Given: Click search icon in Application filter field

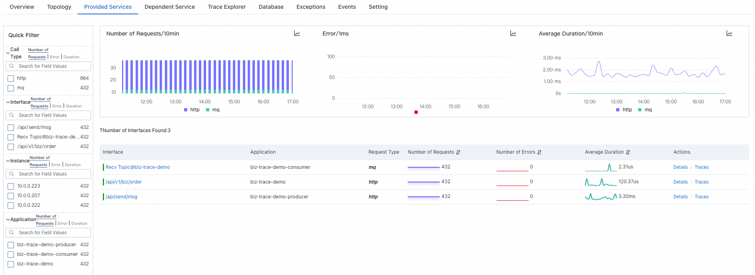Looking at the screenshot, I should tap(12, 233).
